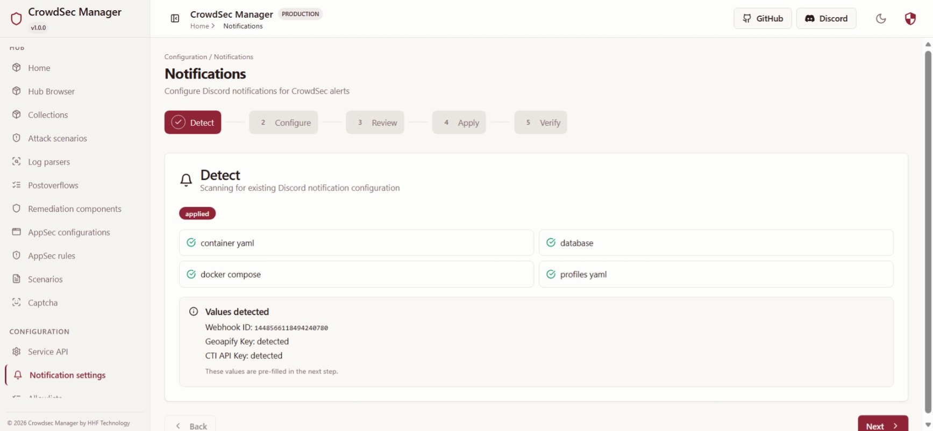Click the CrowdSec Manager shield logo

tap(16, 19)
